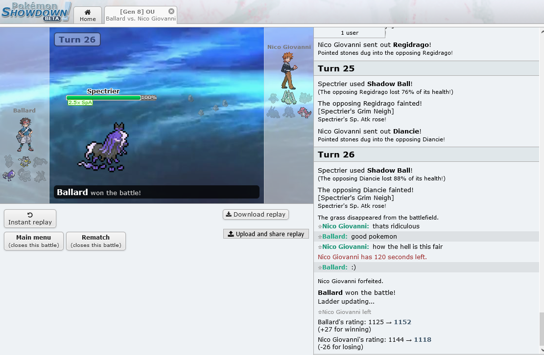Click Ballard's name beside the smiley message
This screenshot has height=355, width=544.
[x=334, y=267]
